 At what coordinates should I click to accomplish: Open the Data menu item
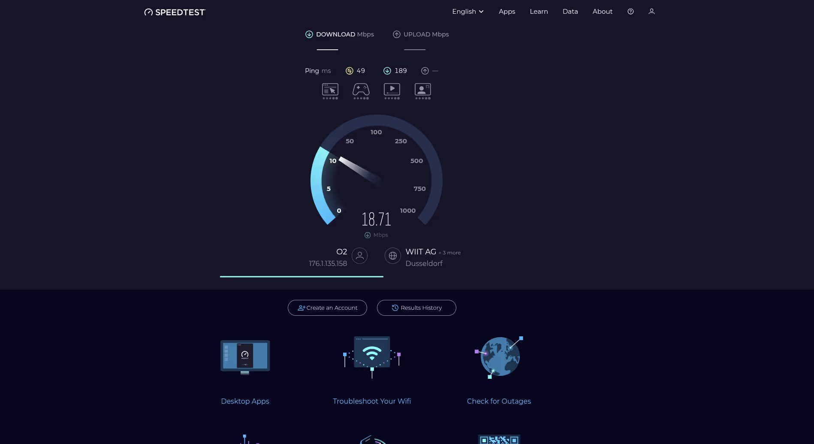click(570, 11)
